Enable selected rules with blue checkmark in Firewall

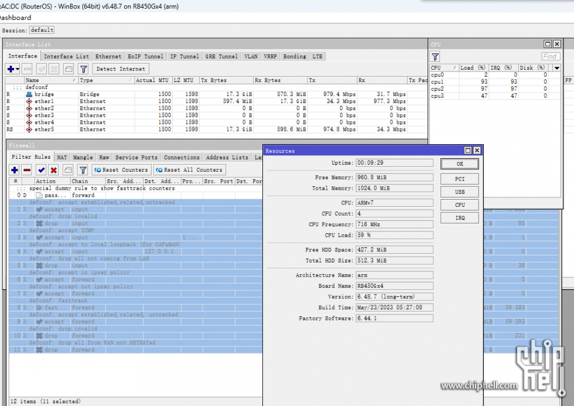click(42, 170)
